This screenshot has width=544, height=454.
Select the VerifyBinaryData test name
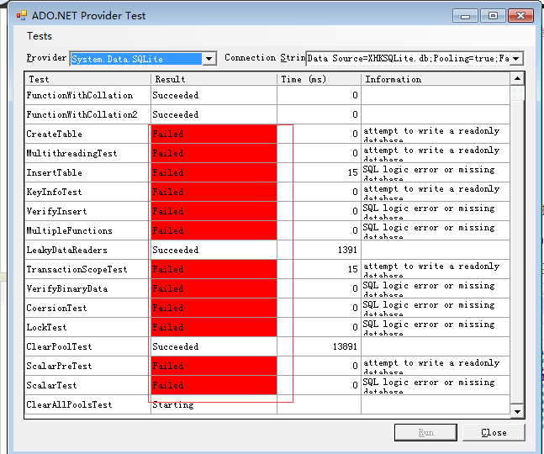[x=67, y=288]
